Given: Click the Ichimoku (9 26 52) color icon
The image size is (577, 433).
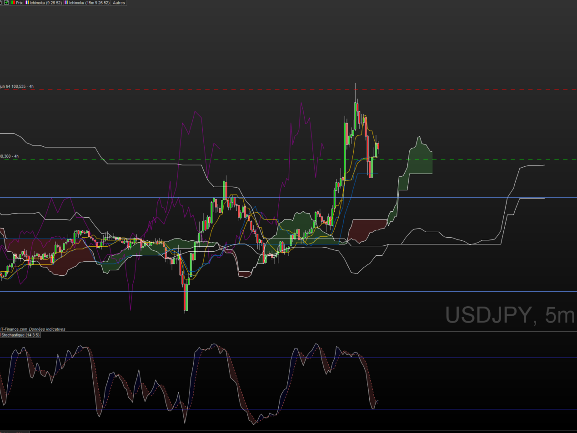Looking at the screenshot, I should 27,2.
